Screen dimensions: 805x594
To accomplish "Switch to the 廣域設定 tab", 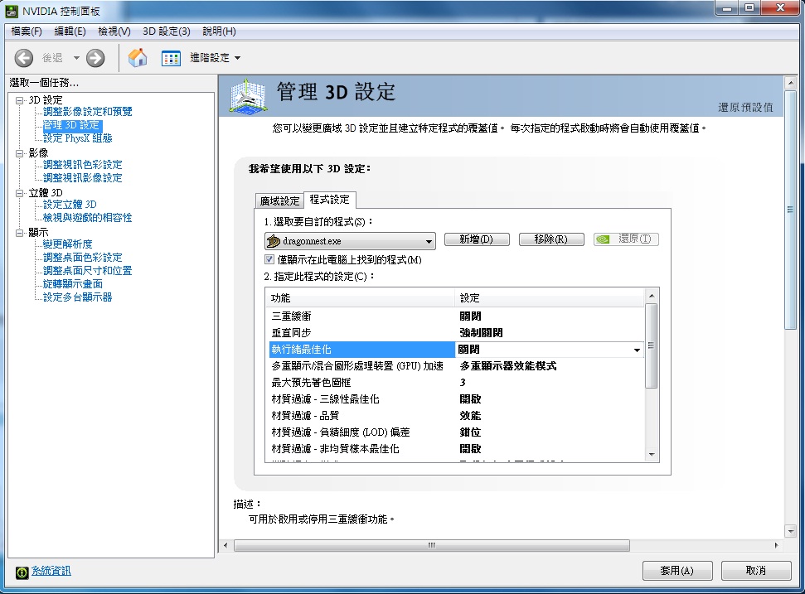I will pyautogui.click(x=279, y=200).
